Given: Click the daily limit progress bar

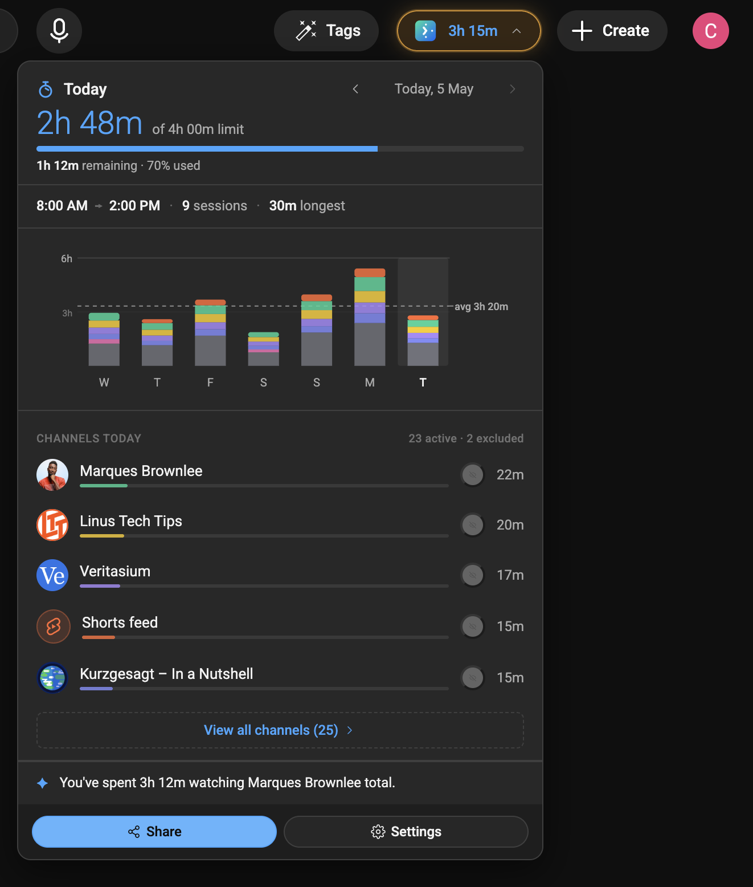Looking at the screenshot, I should 280,149.
